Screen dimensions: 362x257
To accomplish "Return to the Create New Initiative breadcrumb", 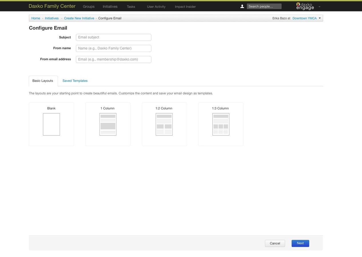I will 79,18.
